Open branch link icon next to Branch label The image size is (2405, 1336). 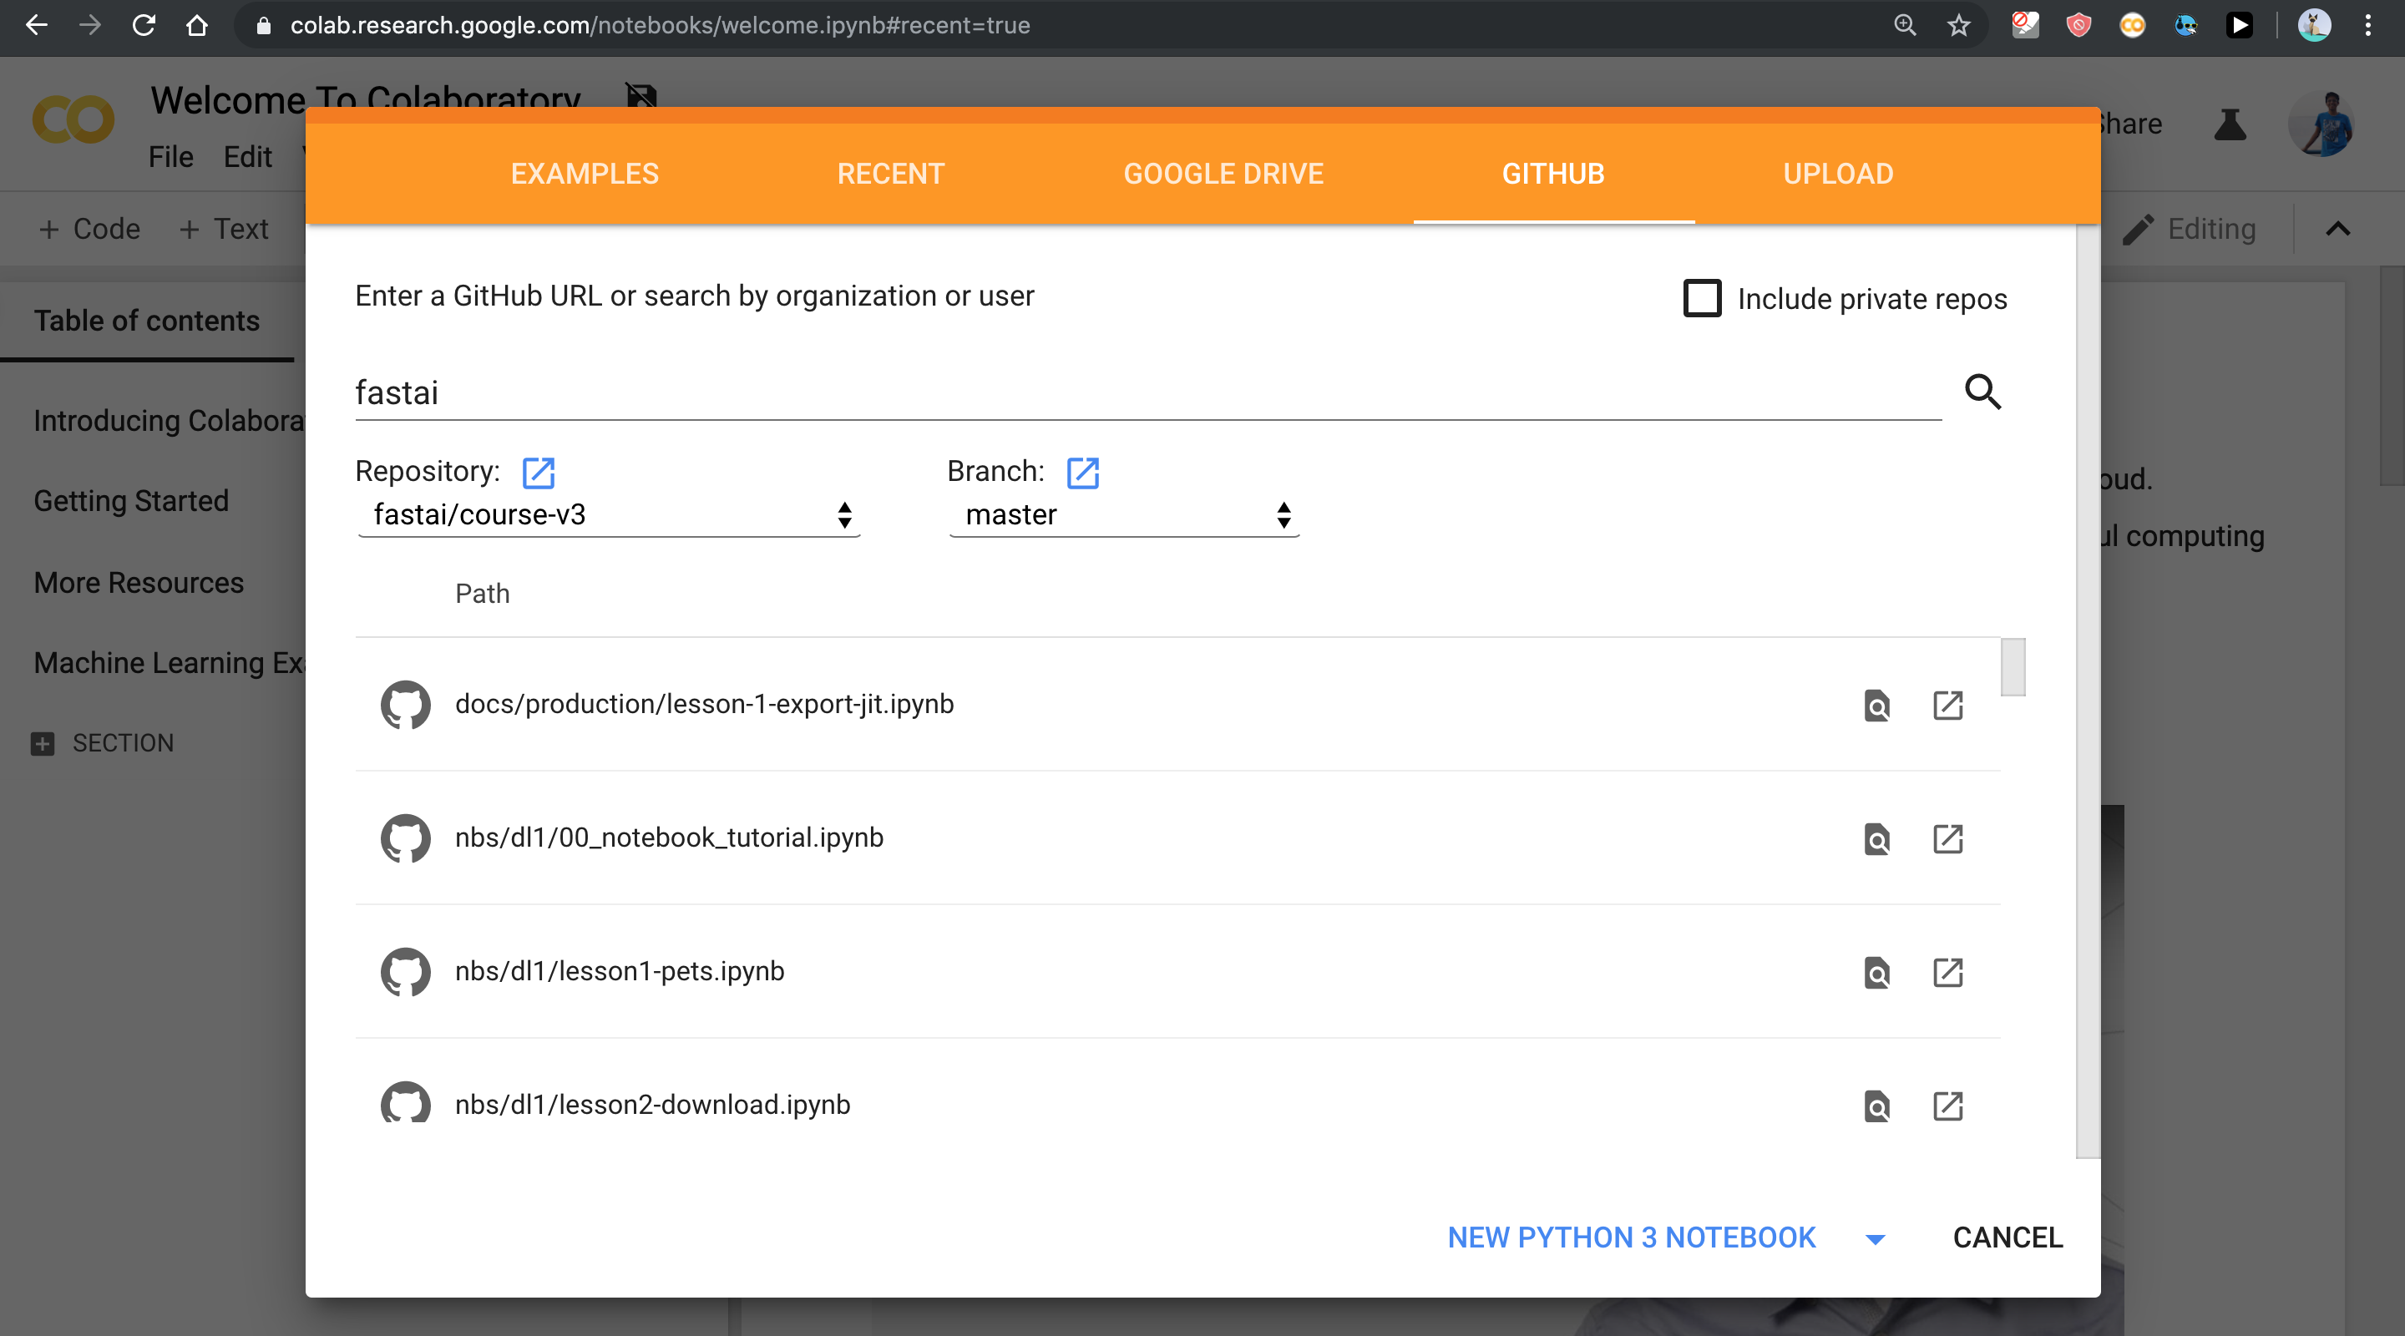click(1083, 473)
